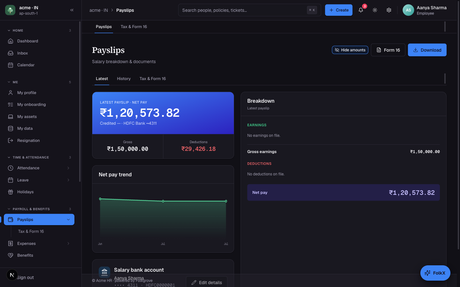Click Gross earnings ₹1,50,000.00 value
The height and width of the screenshot is (287, 460).
coord(425,152)
